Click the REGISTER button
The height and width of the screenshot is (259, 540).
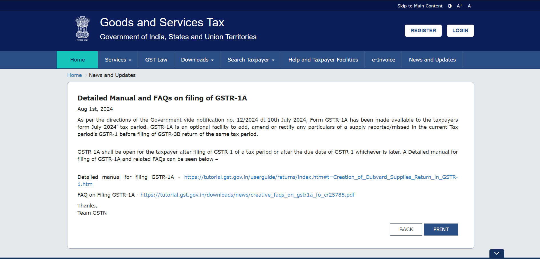423,30
